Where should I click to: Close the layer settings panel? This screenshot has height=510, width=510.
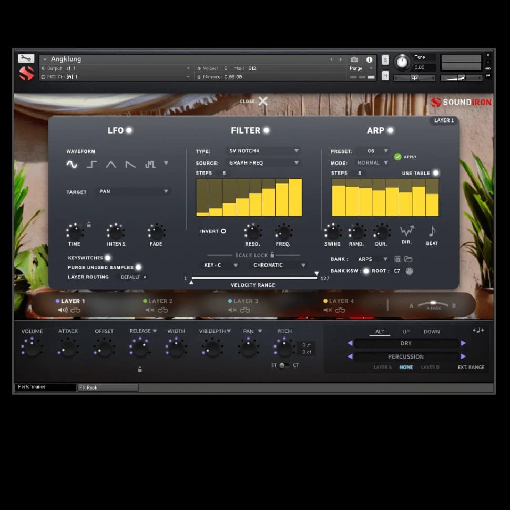[x=262, y=101]
